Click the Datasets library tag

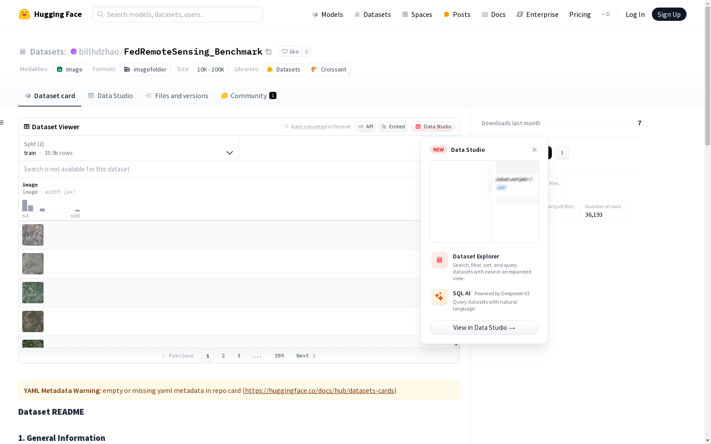[x=284, y=69]
